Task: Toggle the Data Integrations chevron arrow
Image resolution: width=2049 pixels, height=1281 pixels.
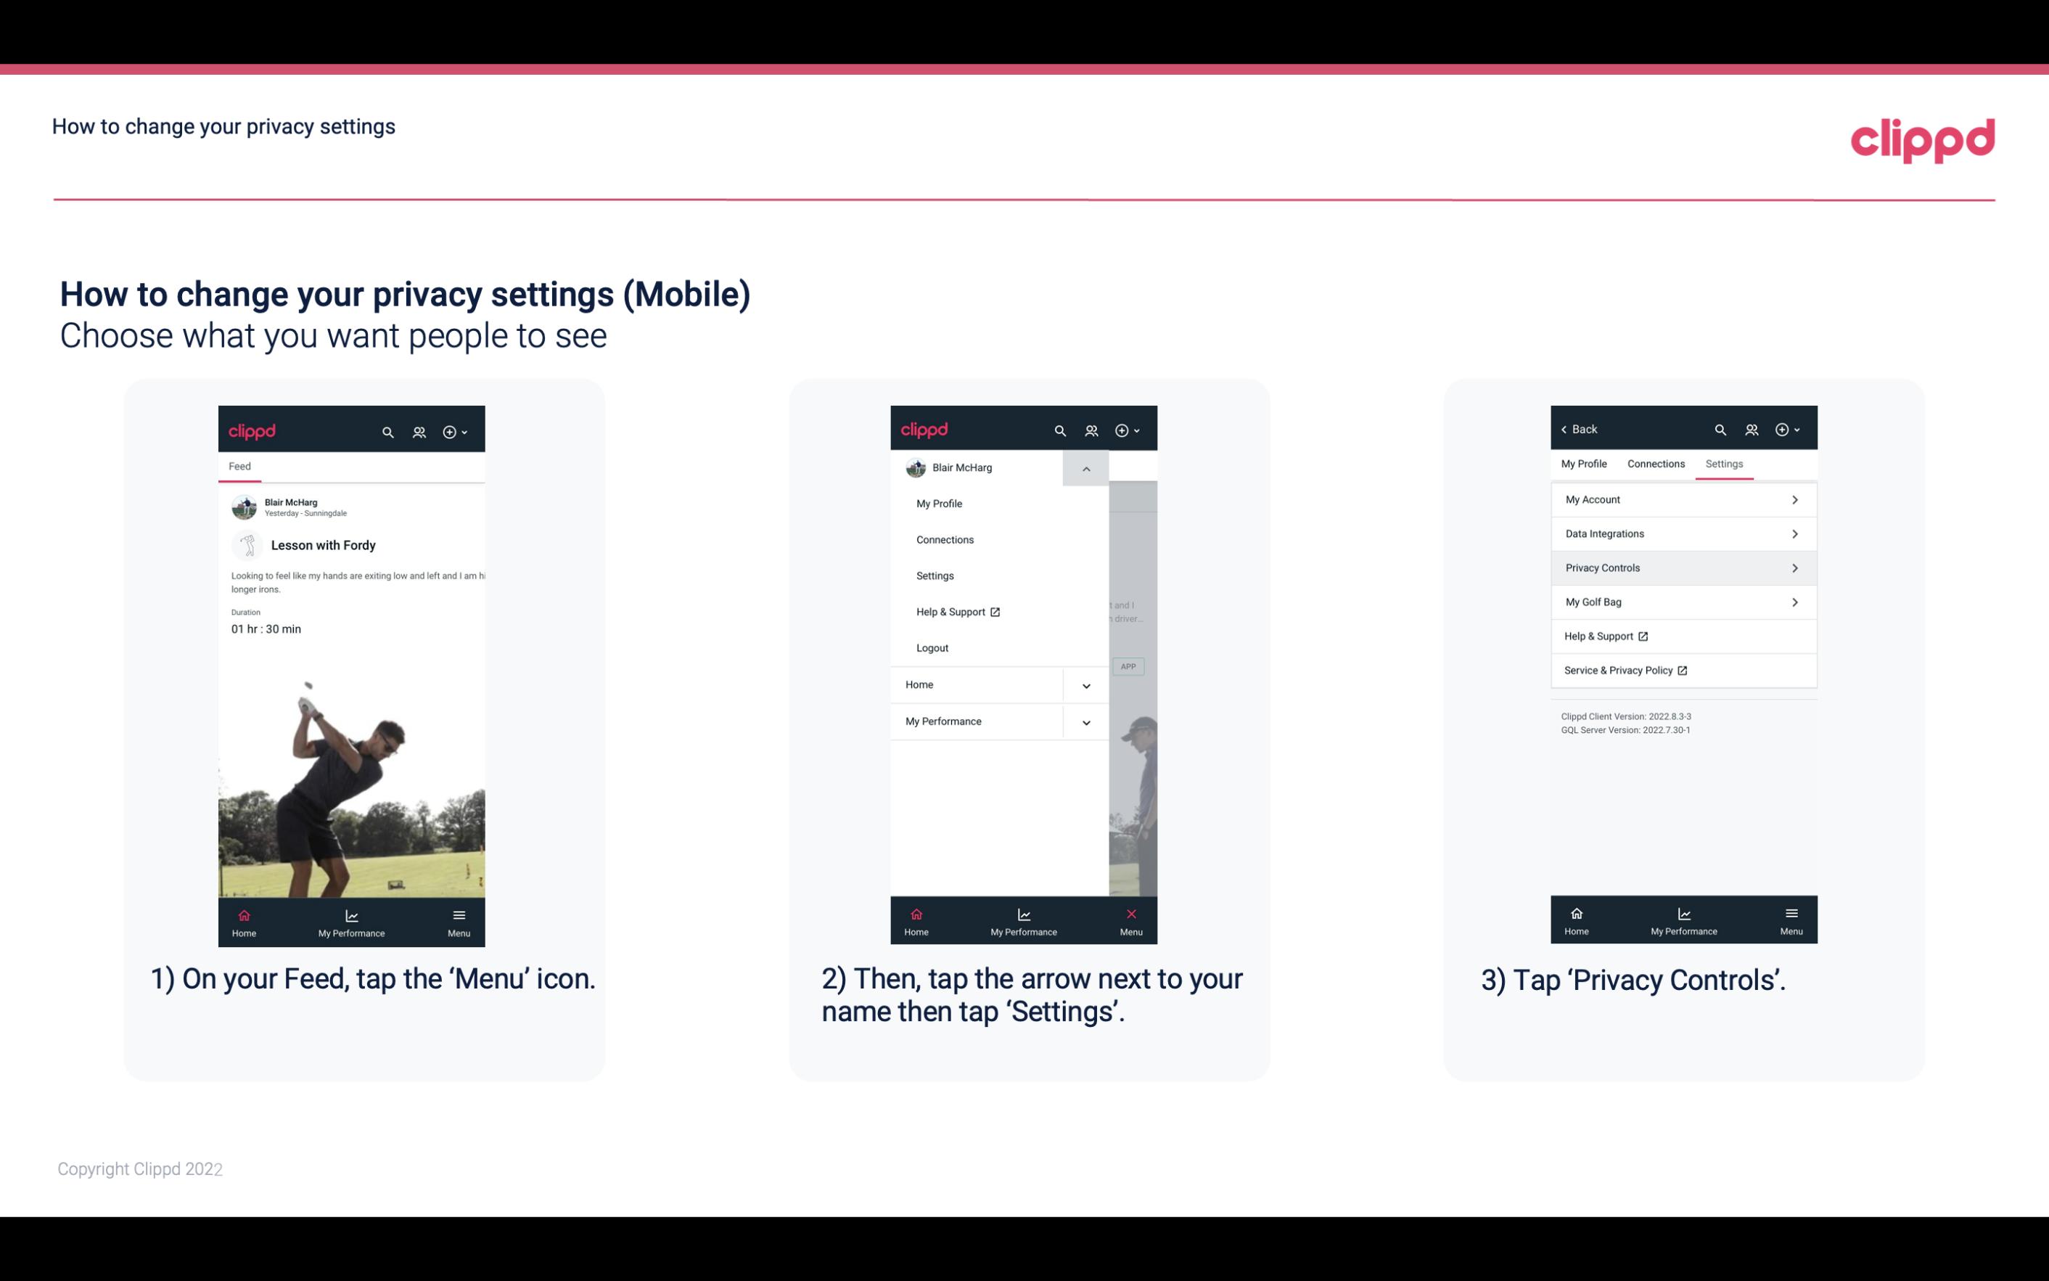Action: point(1797,533)
